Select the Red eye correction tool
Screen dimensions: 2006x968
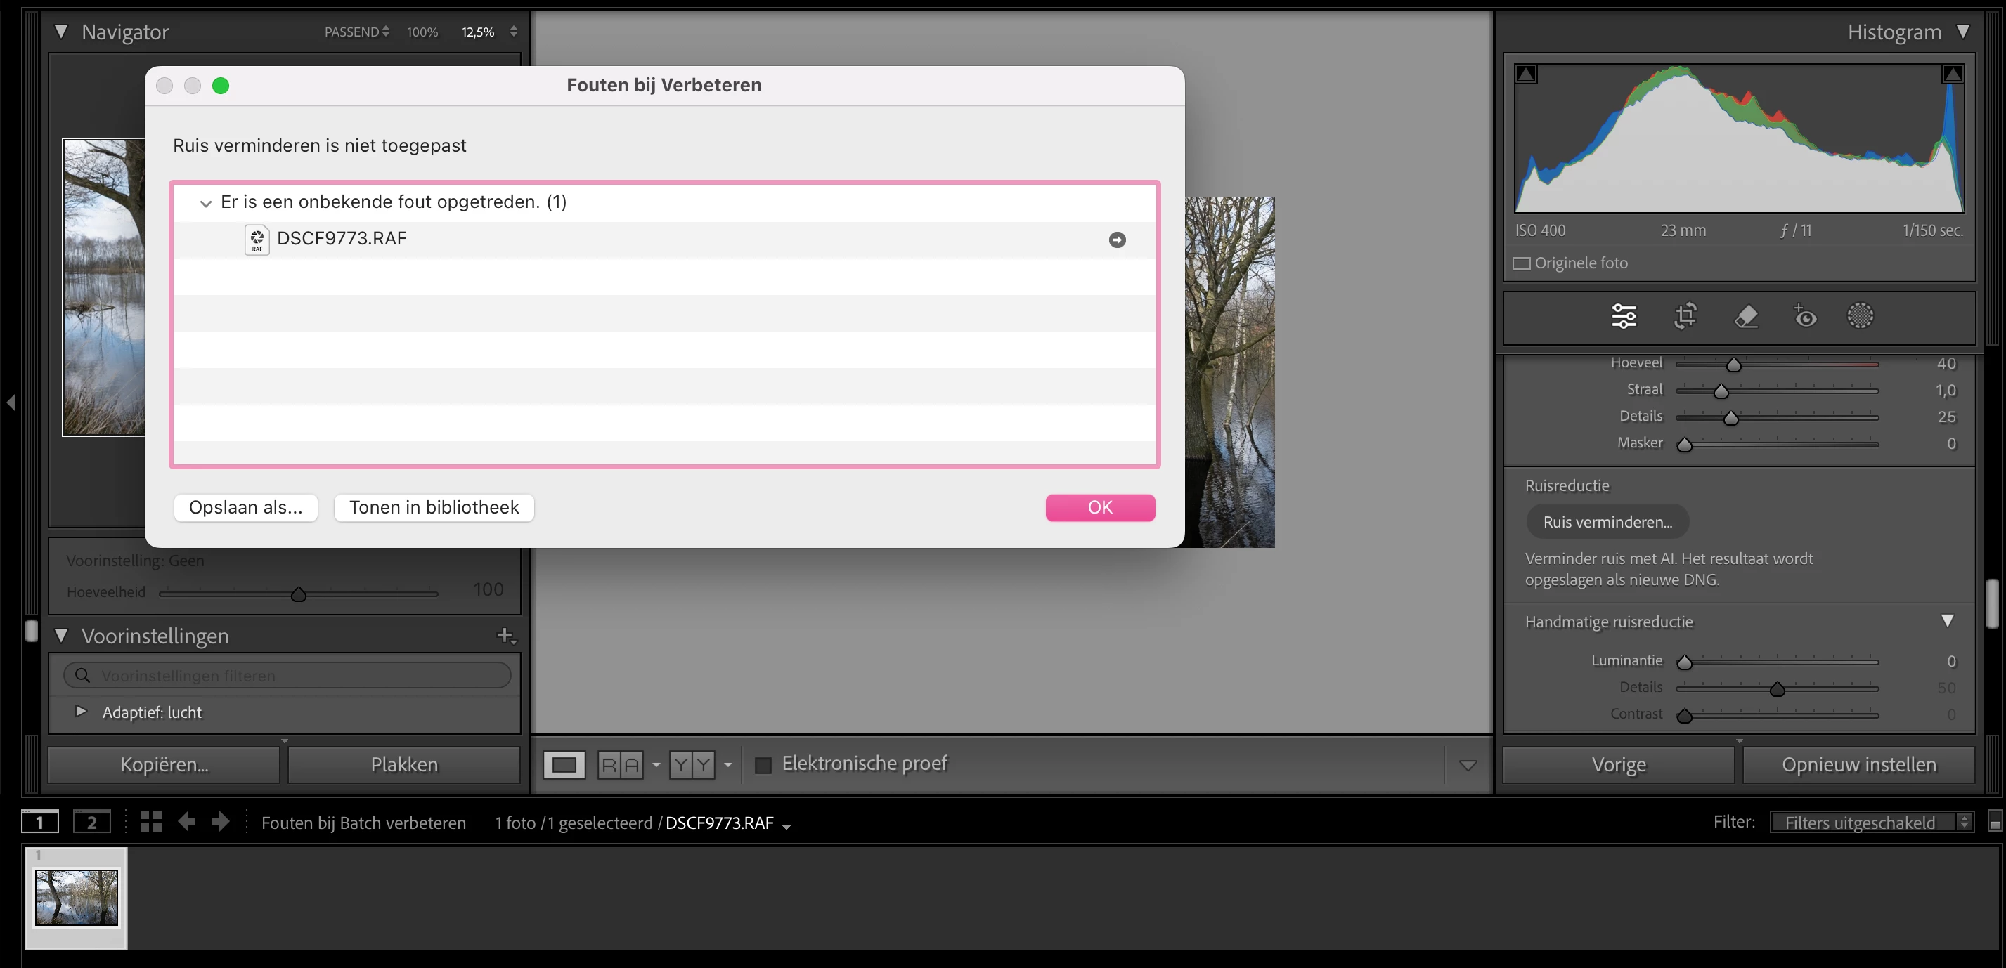click(1805, 316)
